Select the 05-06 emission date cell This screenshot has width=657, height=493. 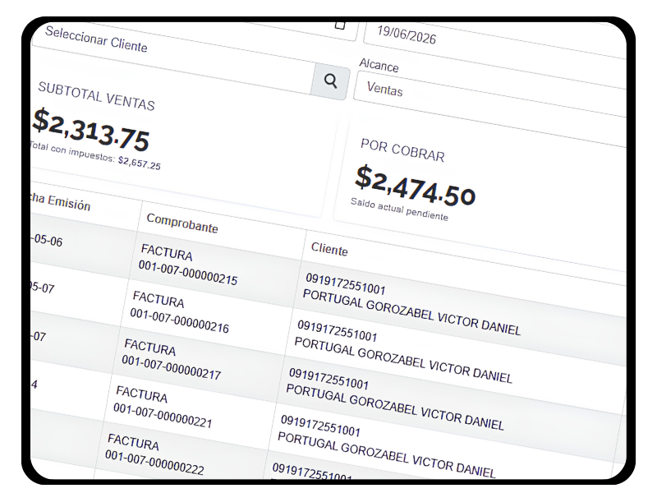47,241
